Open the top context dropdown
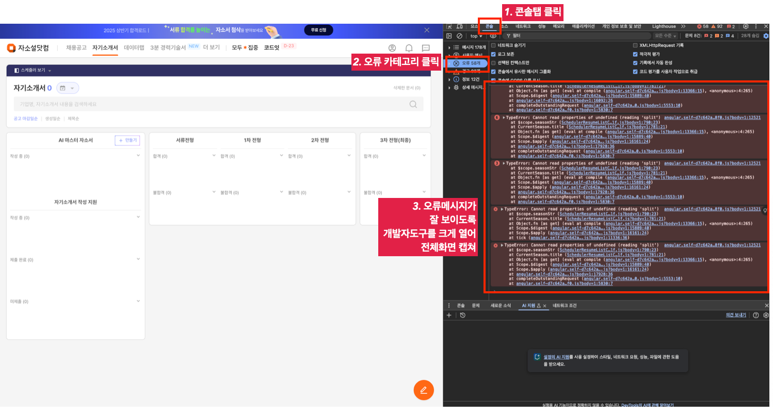This screenshot has height=416, width=773. click(x=476, y=36)
